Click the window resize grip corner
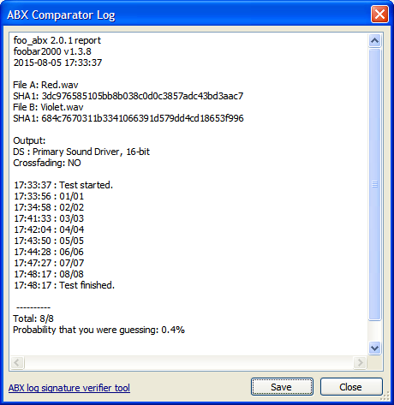Image resolution: width=394 pixels, height=405 pixels. point(385,396)
